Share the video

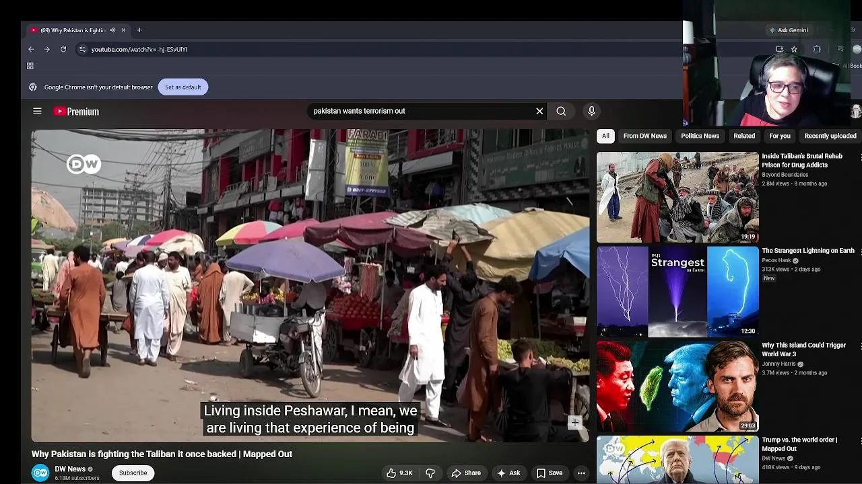[466, 473]
